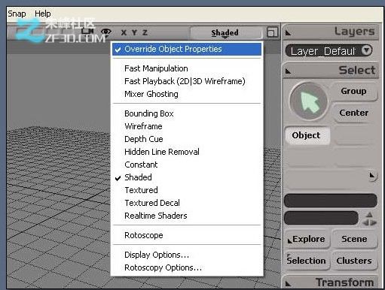Open the Shaded display mode dropdown
The image size is (385, 290).
click(225, 33)
